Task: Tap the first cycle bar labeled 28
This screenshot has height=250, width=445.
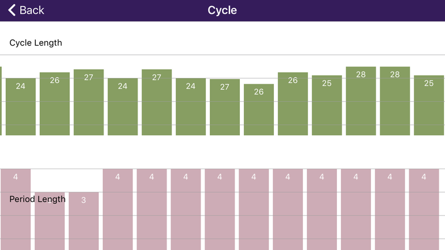Action: (361, 100)
